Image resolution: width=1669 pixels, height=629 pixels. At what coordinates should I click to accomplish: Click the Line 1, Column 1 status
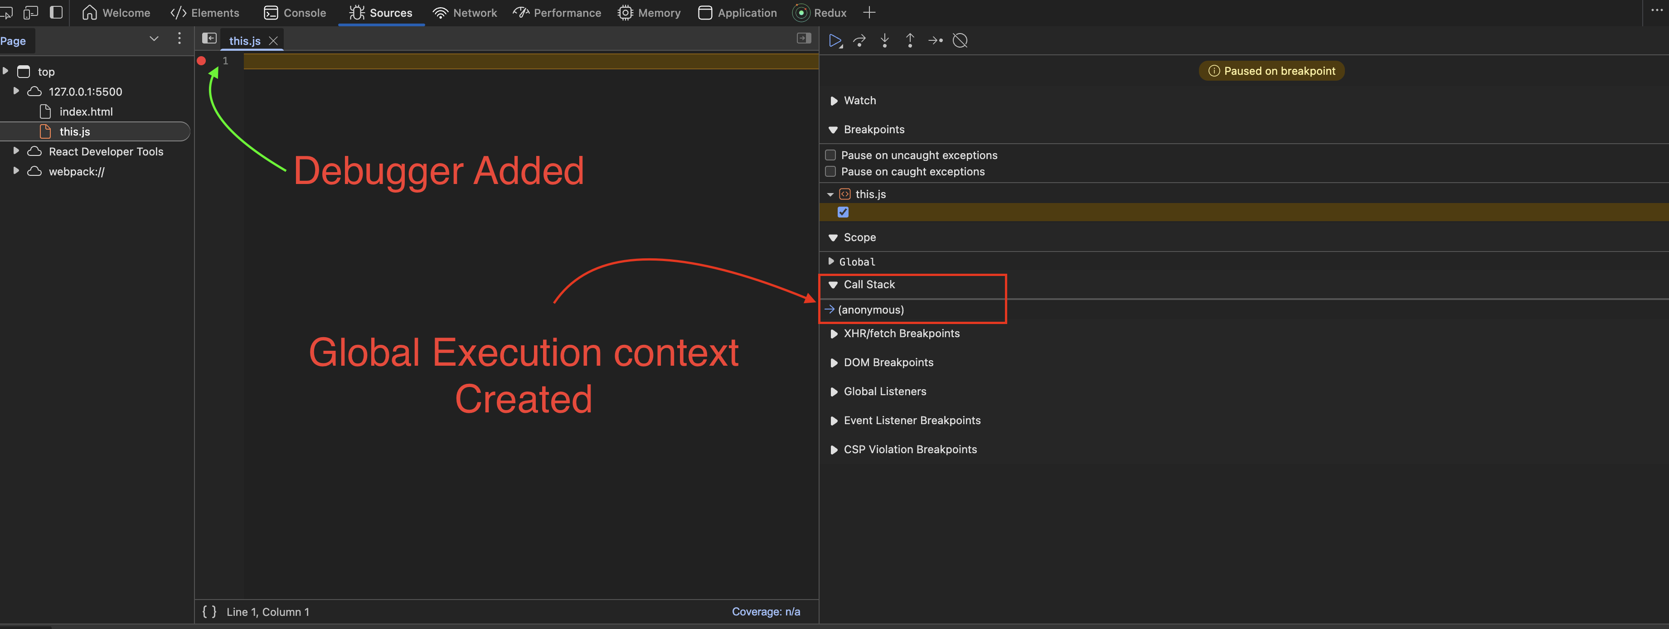coord(267,611)
